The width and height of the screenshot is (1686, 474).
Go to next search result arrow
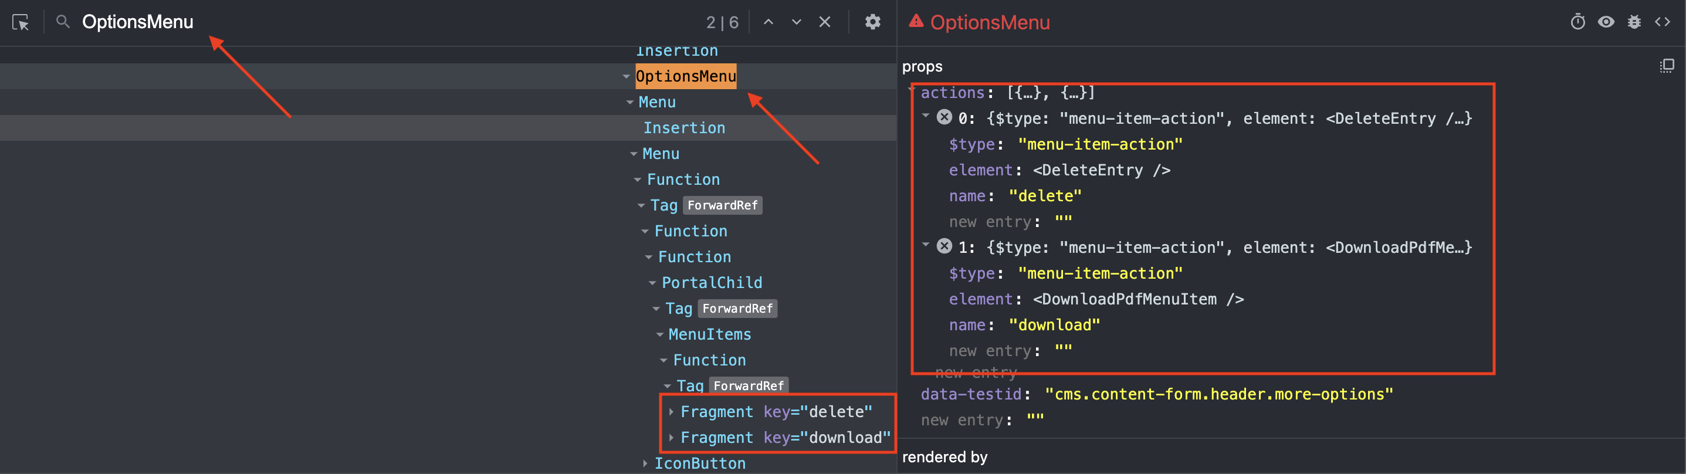(x=796, y=22)
